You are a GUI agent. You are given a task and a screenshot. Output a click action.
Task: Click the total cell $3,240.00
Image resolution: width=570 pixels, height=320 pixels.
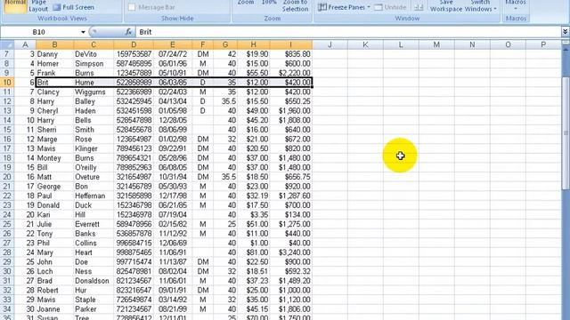click(291, 252)
